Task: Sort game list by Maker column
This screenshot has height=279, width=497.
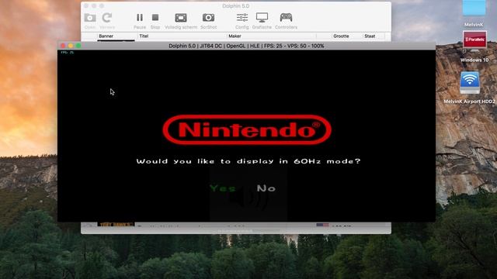Action: point(235,36)
